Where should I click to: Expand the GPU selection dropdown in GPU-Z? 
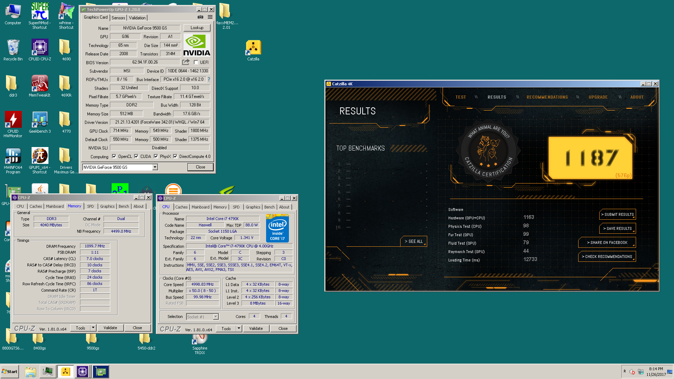pyautogui.click(x=155, y=167)
